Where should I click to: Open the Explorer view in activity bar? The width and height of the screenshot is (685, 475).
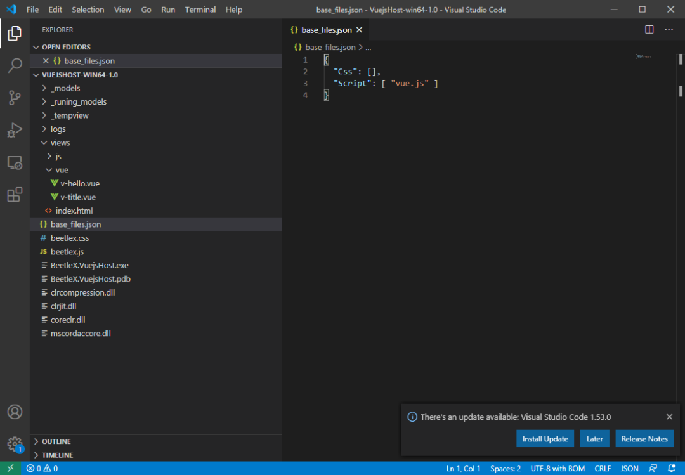tap(15, 33)
